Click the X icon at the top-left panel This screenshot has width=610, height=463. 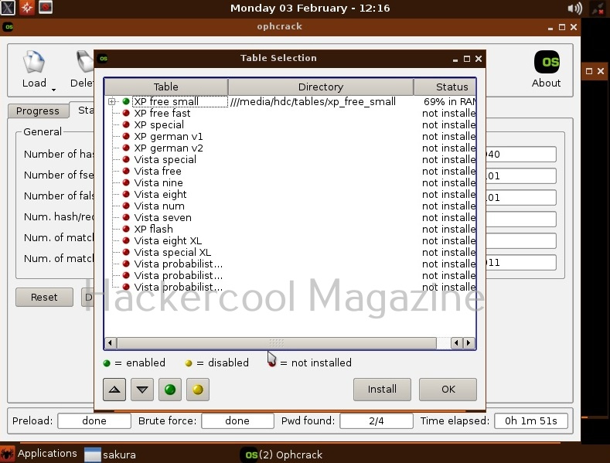pos(8,8)
